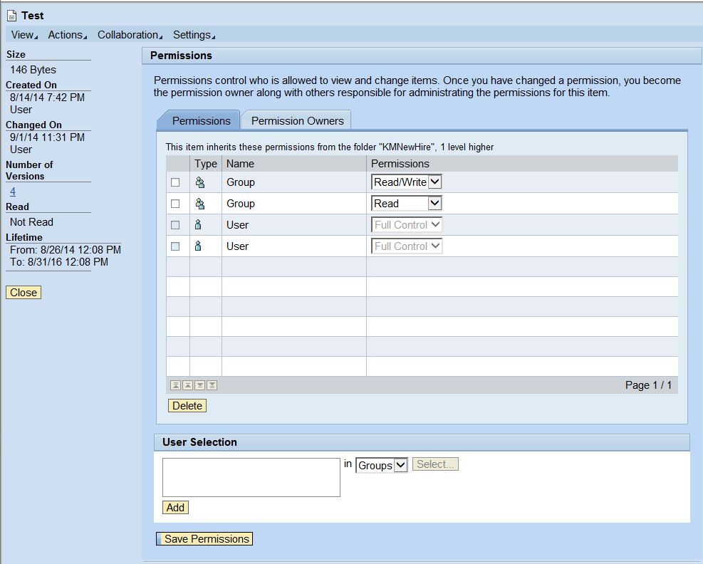The image size is (703, 564).
Task: Go to previous page in table
Action: pos(188,385)
